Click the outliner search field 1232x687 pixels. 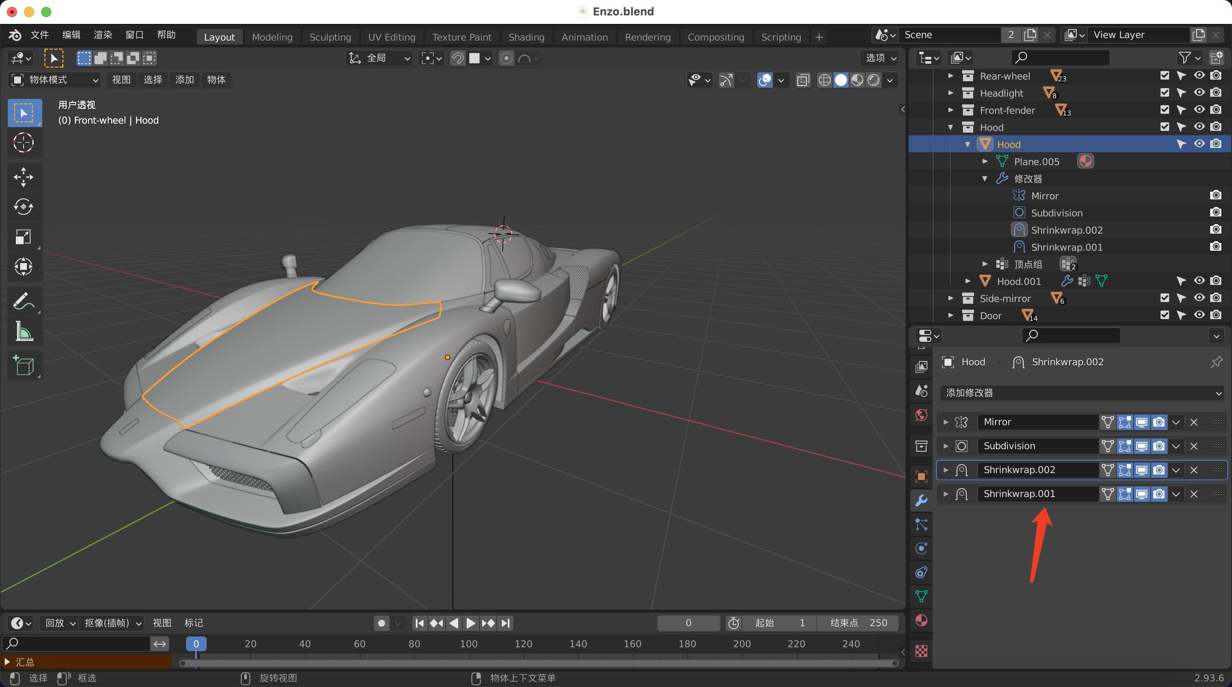[x=1060, y=58]
